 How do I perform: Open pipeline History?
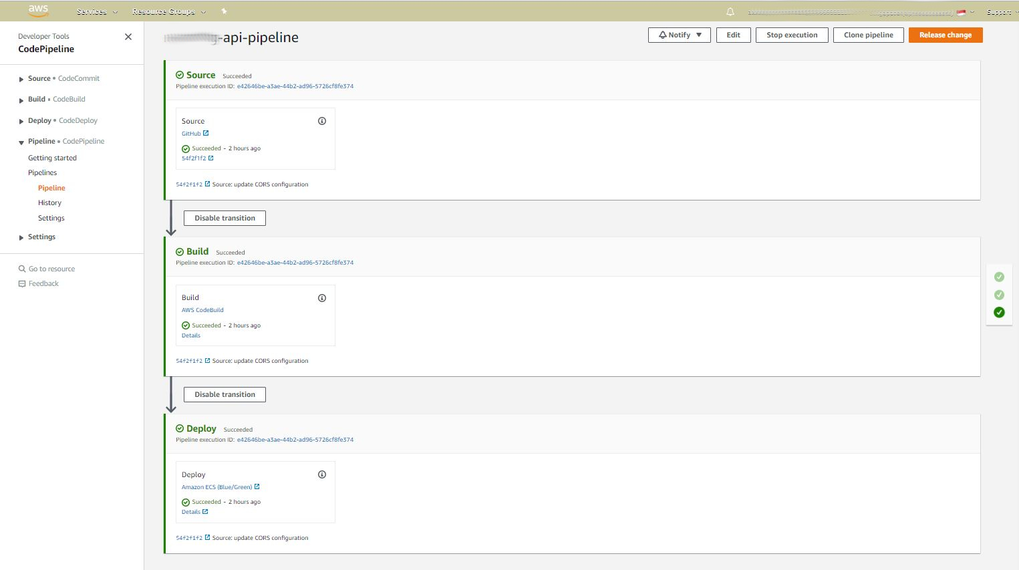pos(49,202)
